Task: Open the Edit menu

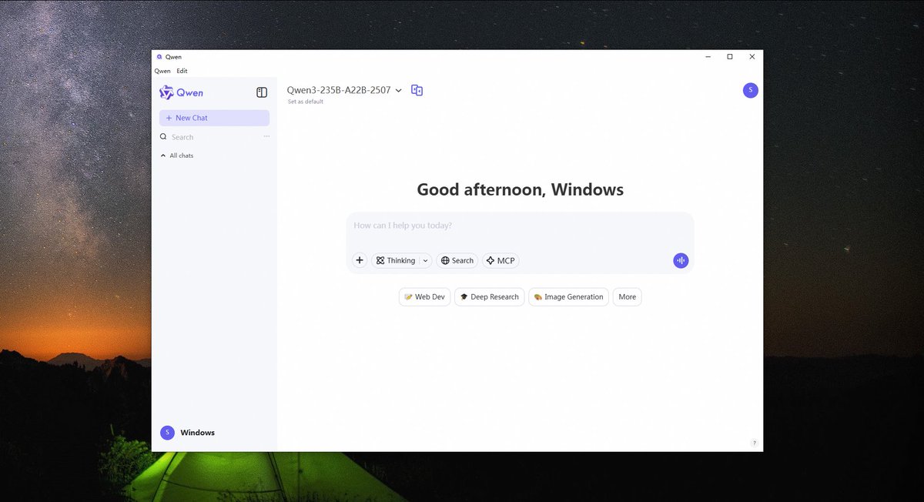Action: coord(182,71)
